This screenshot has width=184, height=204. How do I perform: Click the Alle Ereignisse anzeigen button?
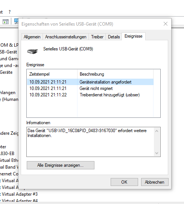pyautogui.click(x=61, y=165)
